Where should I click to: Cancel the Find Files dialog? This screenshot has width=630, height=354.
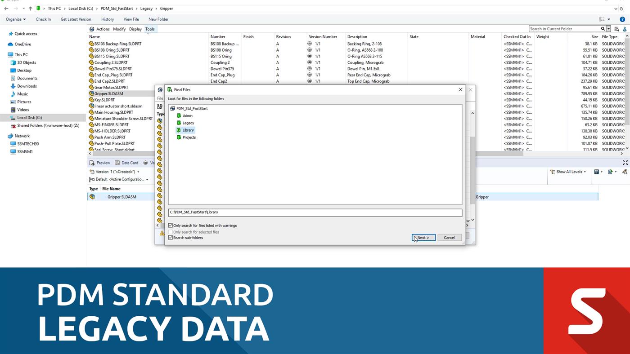pos(449,238)
